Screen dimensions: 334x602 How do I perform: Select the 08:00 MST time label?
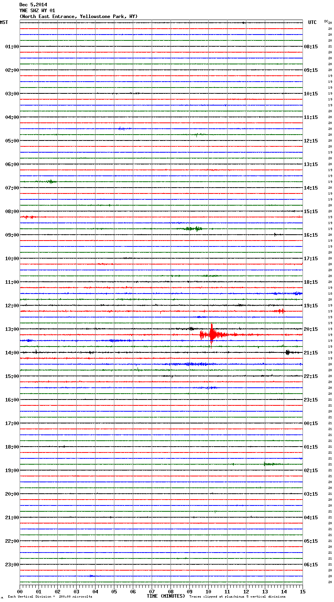coord(12,212)
